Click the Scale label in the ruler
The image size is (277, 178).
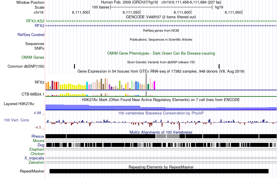(x=39, y=7)
